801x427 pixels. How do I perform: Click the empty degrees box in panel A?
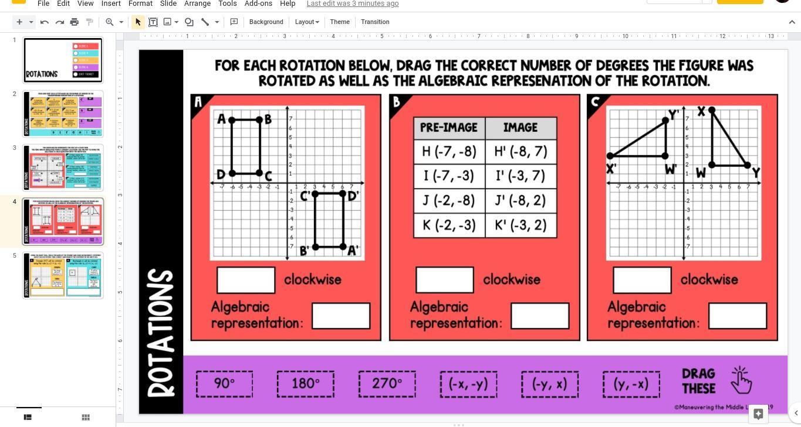(246, 280)
